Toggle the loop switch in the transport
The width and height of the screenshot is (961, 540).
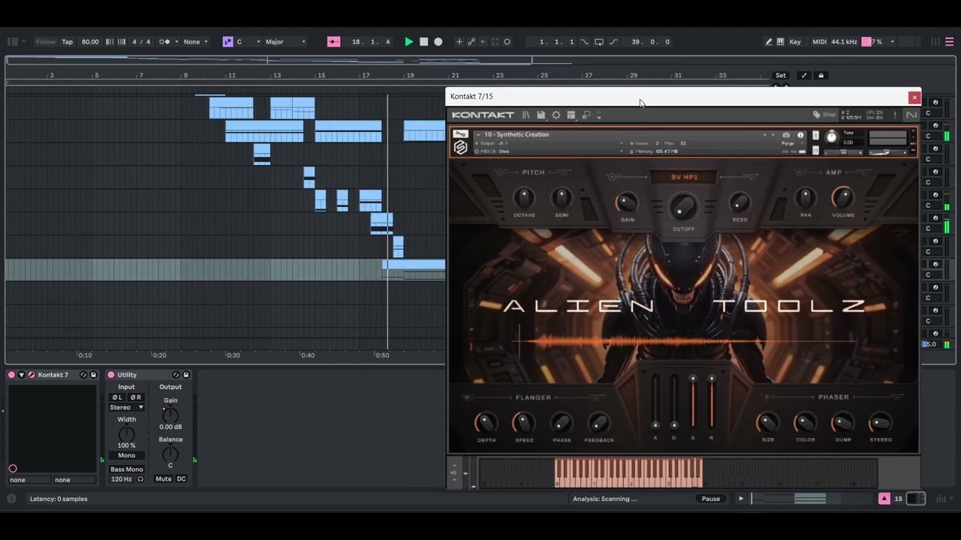[599, 42]
